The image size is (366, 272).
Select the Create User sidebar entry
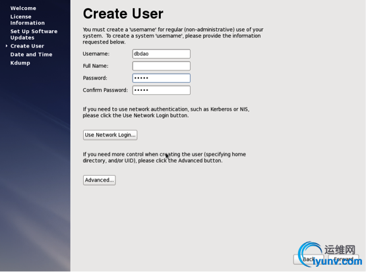tap(27, 46)
